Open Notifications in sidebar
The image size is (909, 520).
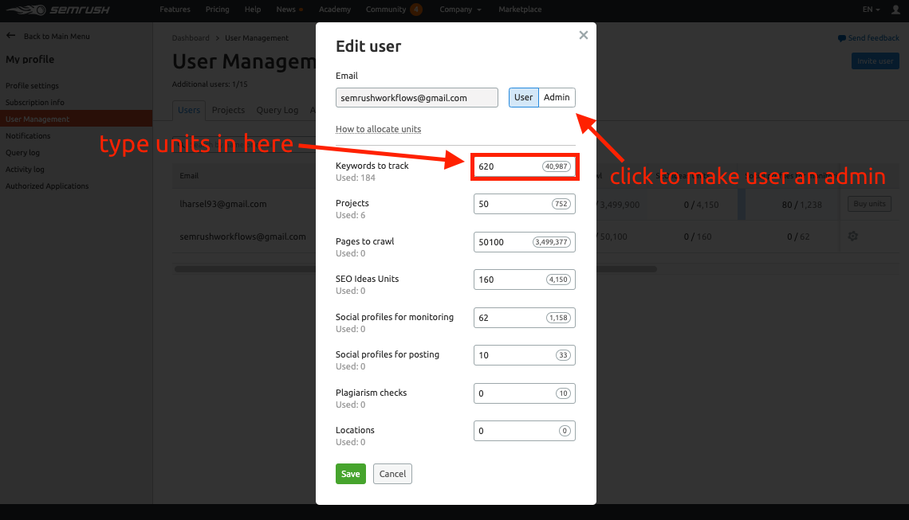(28, 136)
